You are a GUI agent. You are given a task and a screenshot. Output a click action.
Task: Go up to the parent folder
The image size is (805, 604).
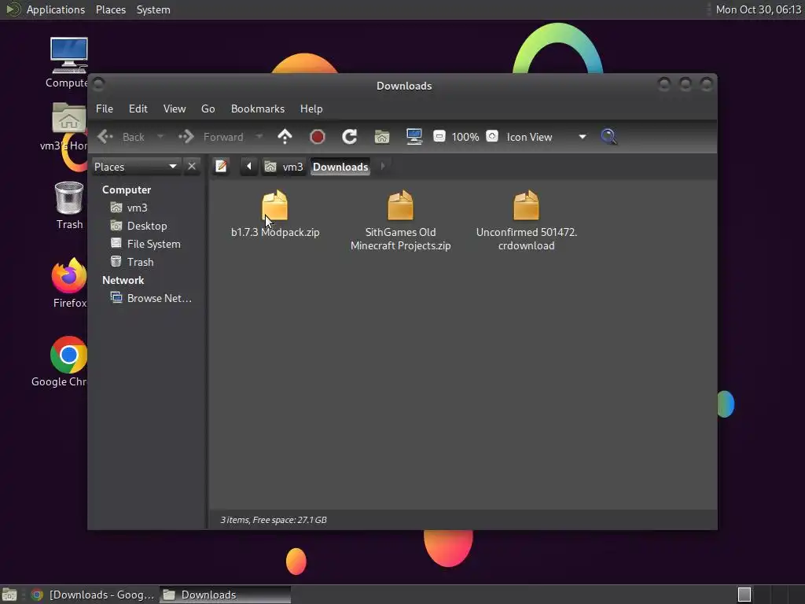point(285,137)
